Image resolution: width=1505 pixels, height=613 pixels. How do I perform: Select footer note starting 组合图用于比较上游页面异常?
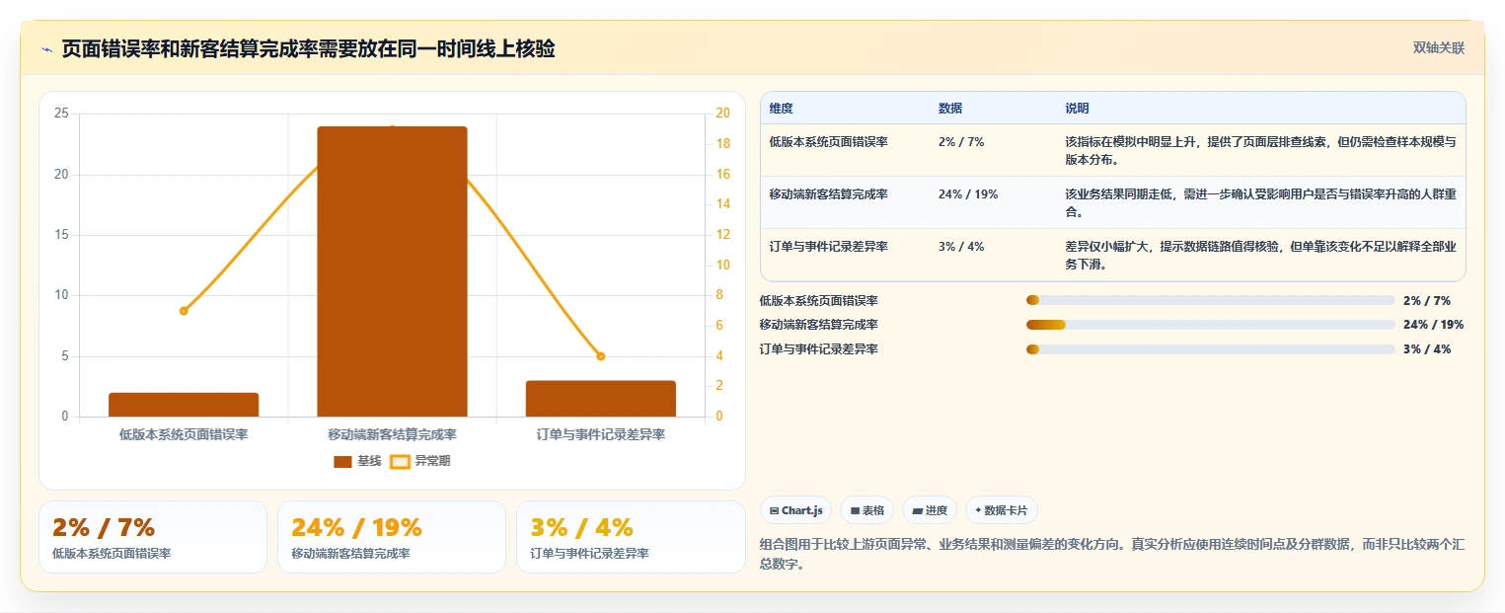point(1112,554)
